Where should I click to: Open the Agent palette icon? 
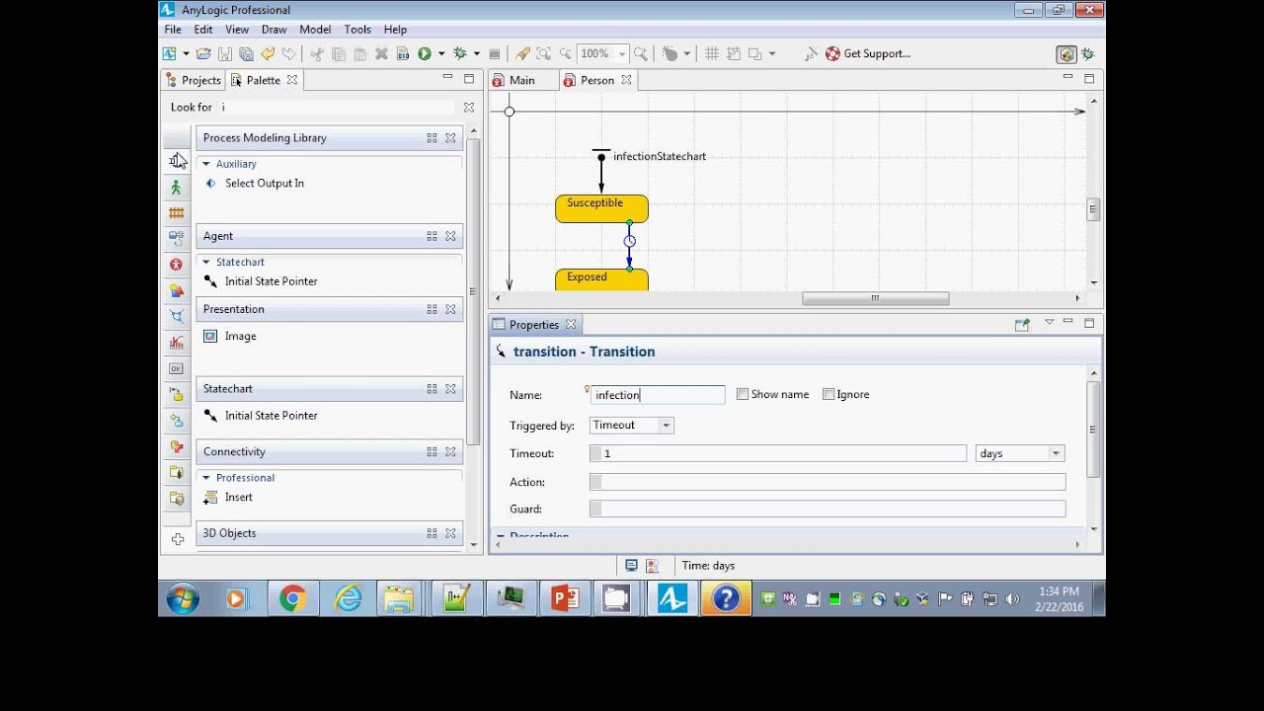177,265
